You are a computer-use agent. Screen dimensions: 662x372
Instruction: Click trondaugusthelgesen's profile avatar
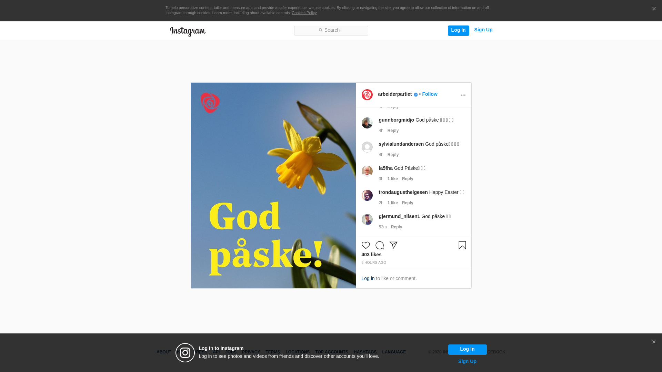[367, 195]
